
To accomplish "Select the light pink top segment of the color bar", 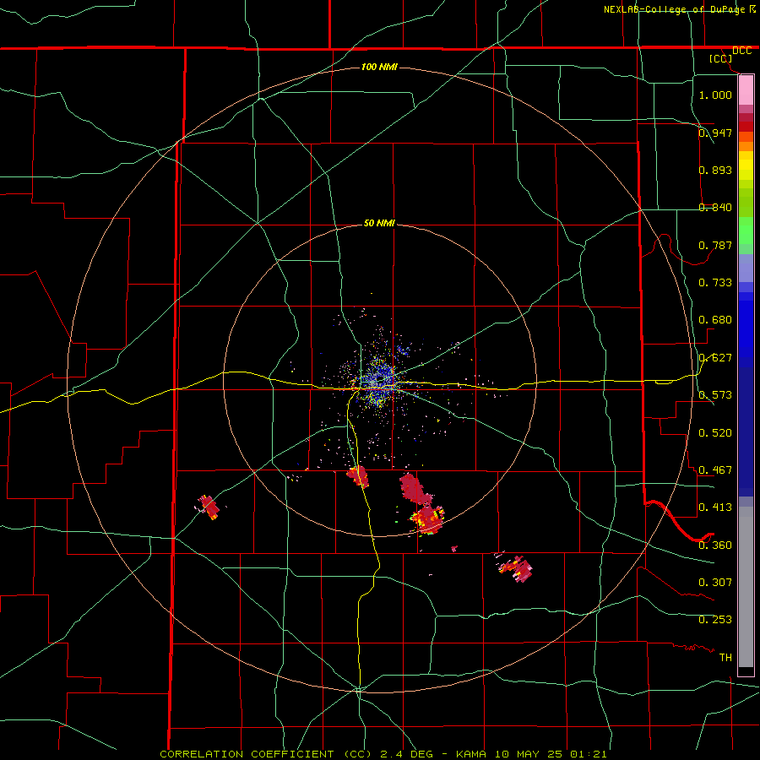I will pyautogui.click(x=746, y=90).
